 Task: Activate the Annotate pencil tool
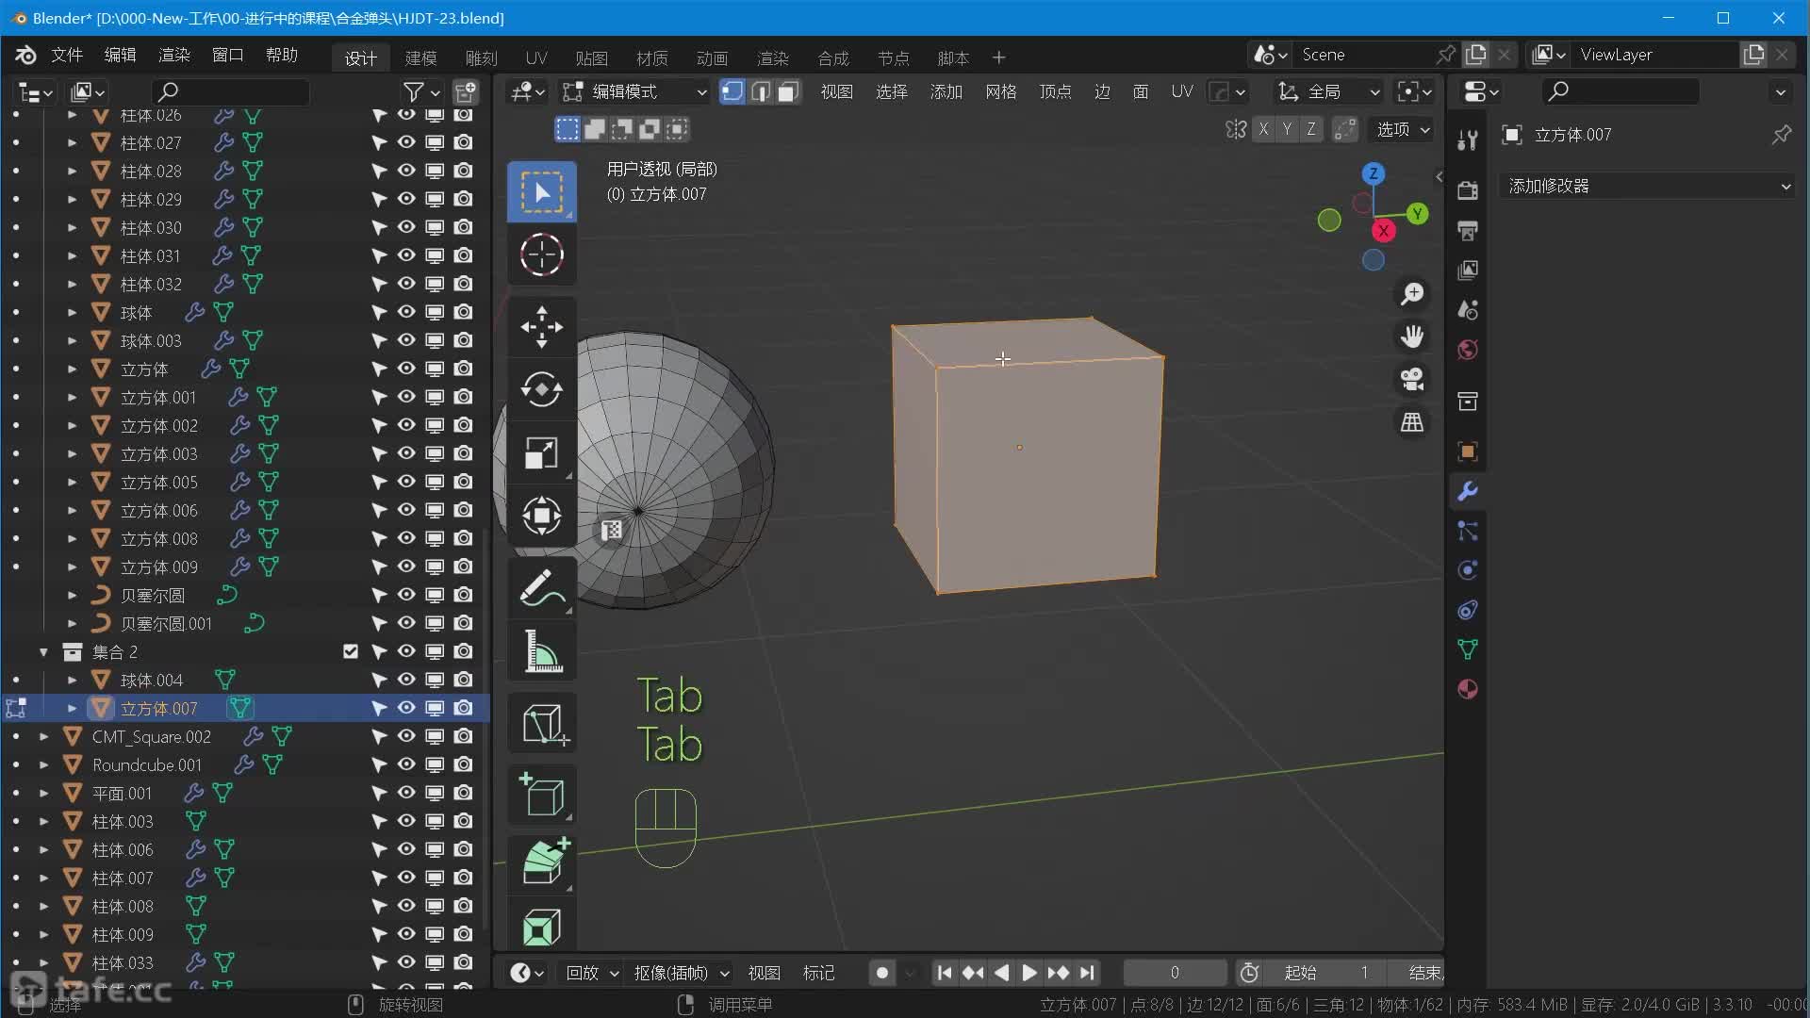pyautogui.click(x=541, y=588)
